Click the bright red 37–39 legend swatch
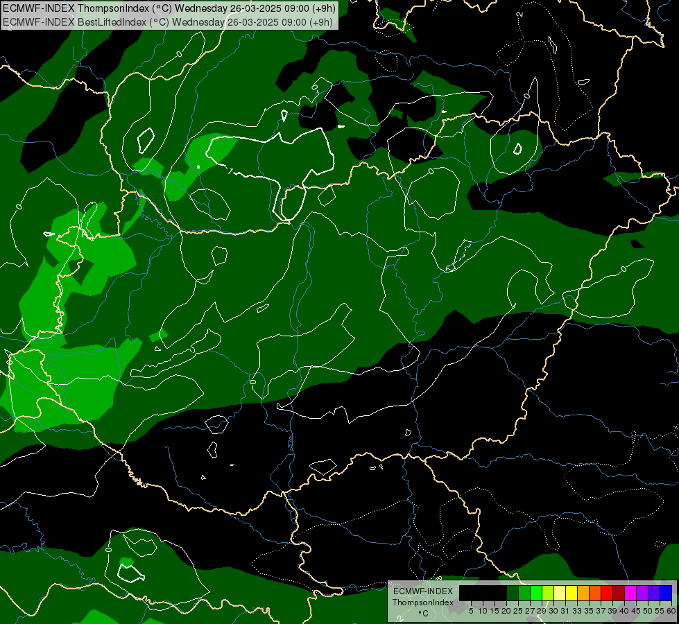The image size is (679, 624). tap(607, 593)
